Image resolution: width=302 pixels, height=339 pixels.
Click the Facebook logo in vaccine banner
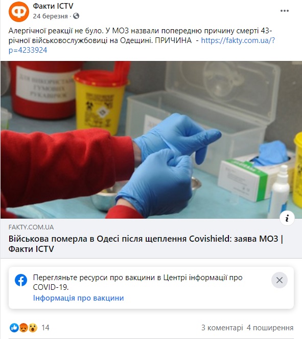tap(21, 280)
